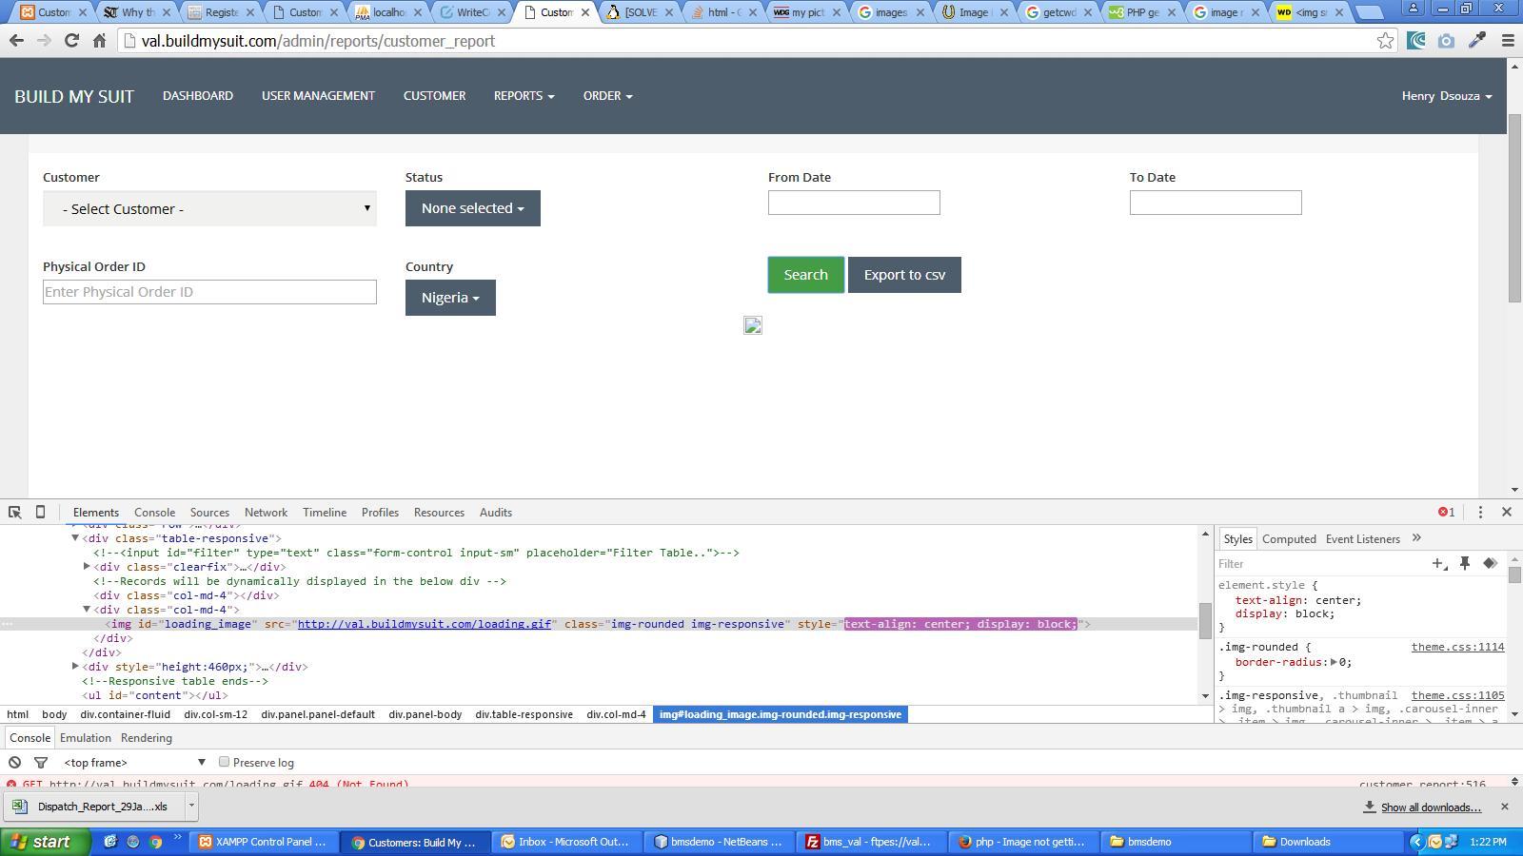The height and width of the screenshot is (856, 1523).
Task: Open the Chrome hamburger menu
Action: [x=1508, y=41]
